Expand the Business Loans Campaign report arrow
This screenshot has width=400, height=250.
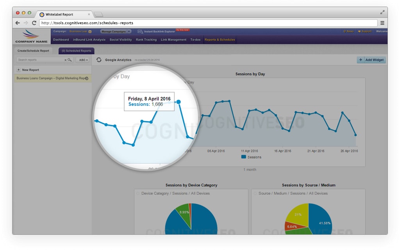tap(86, 78)
